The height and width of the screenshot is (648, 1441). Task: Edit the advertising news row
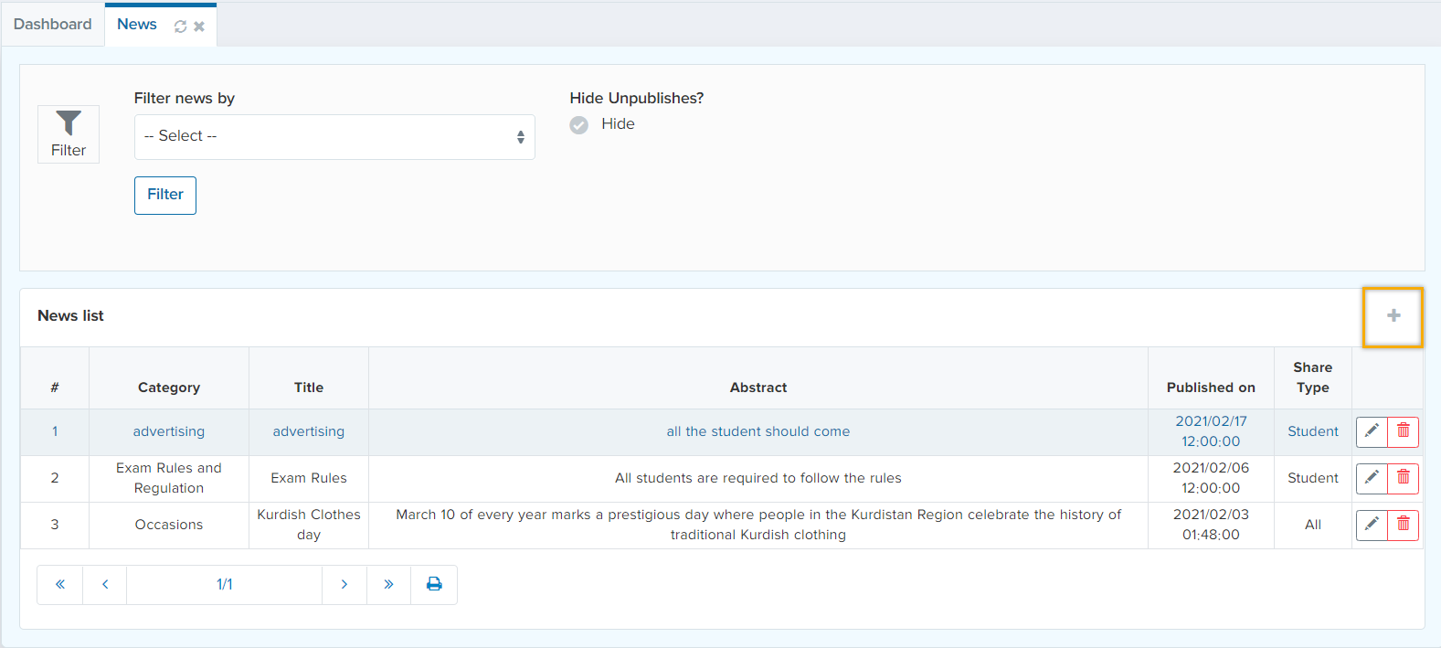[1372, 431]
